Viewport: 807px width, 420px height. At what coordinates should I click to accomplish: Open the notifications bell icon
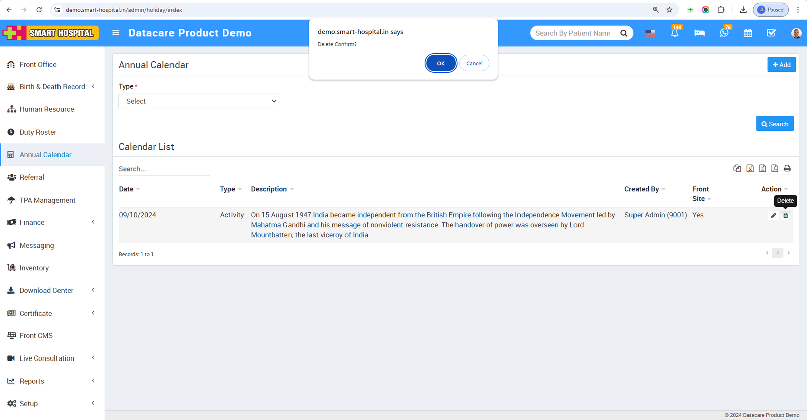(x=674, y=33)
